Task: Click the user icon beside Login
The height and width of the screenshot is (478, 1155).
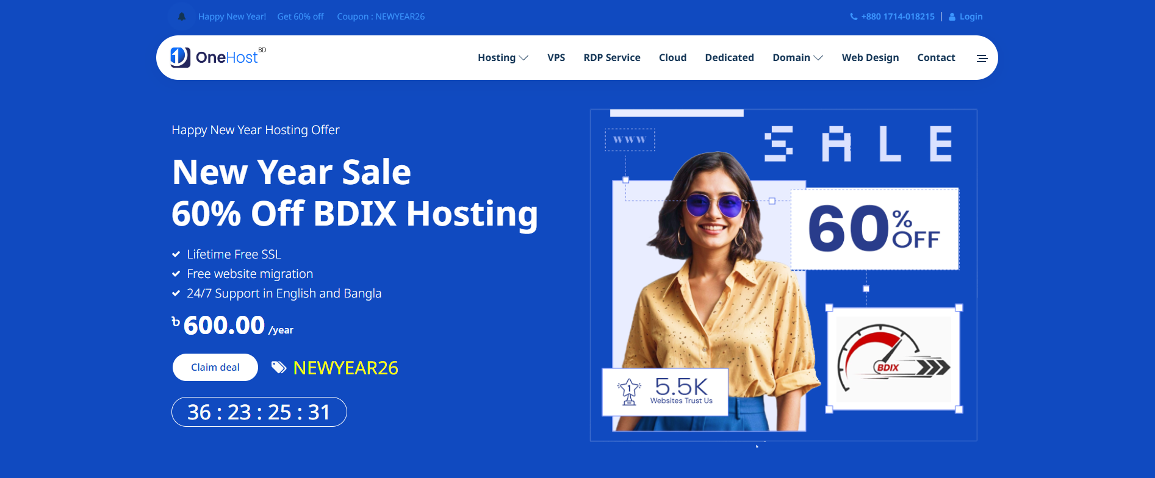Action: (952, 16)
